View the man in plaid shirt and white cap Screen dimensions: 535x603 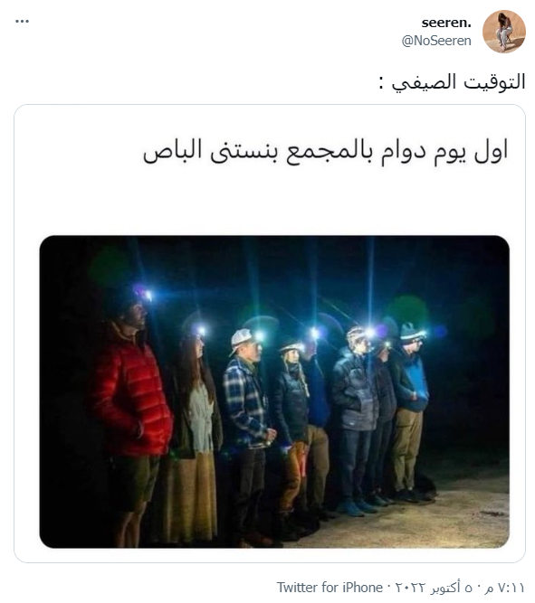[247, 435]
